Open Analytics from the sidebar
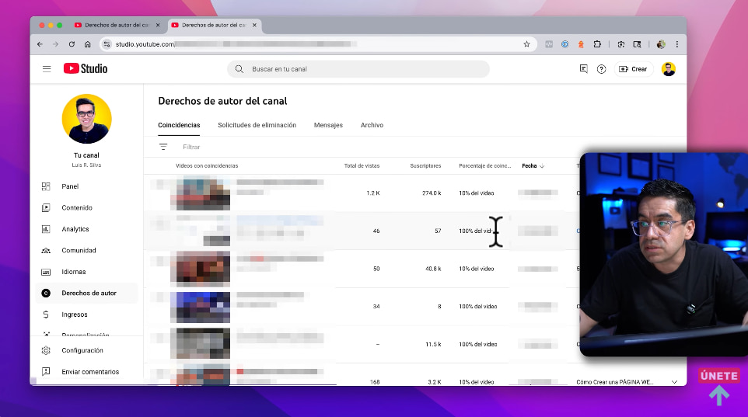 pos(75,229)
